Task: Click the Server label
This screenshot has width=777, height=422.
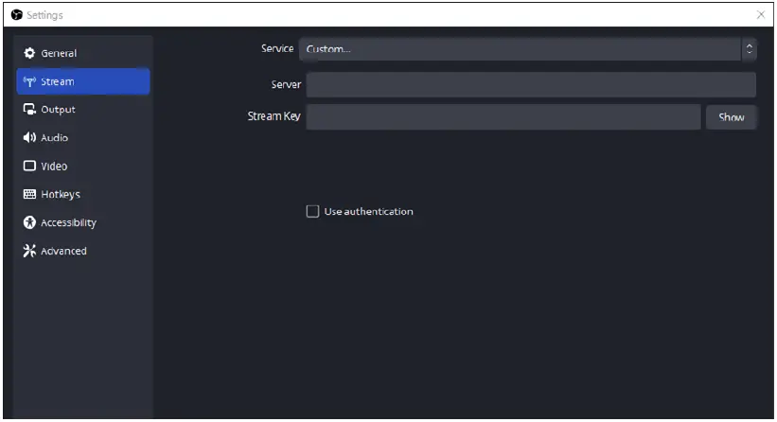Action: click(286, 85)
